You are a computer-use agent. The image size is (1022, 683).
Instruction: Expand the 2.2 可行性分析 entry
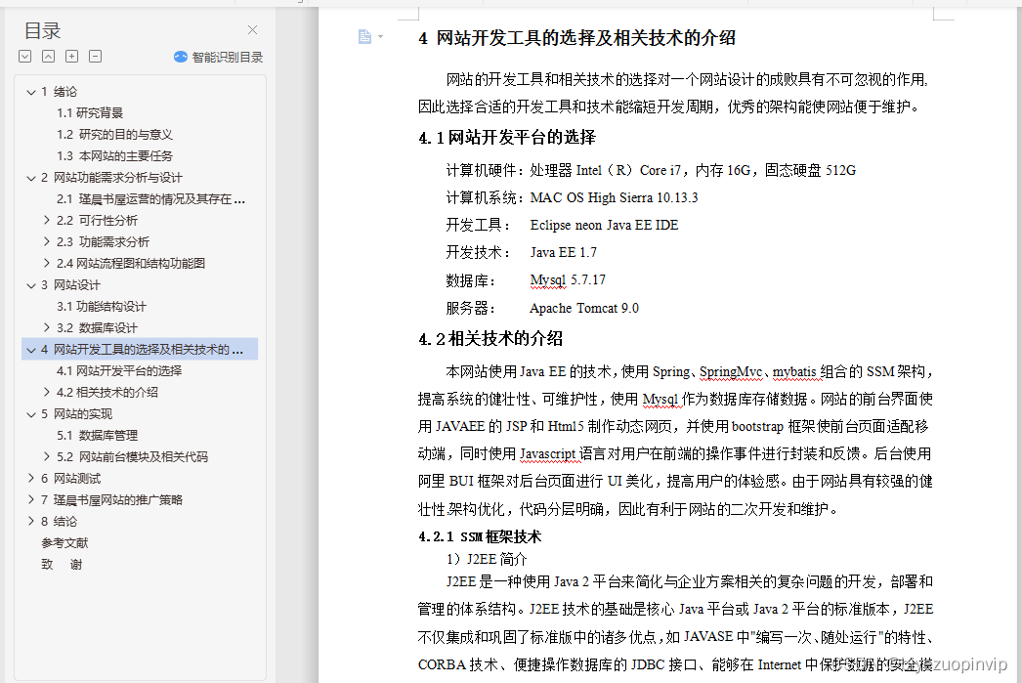(x=46, y=220)
